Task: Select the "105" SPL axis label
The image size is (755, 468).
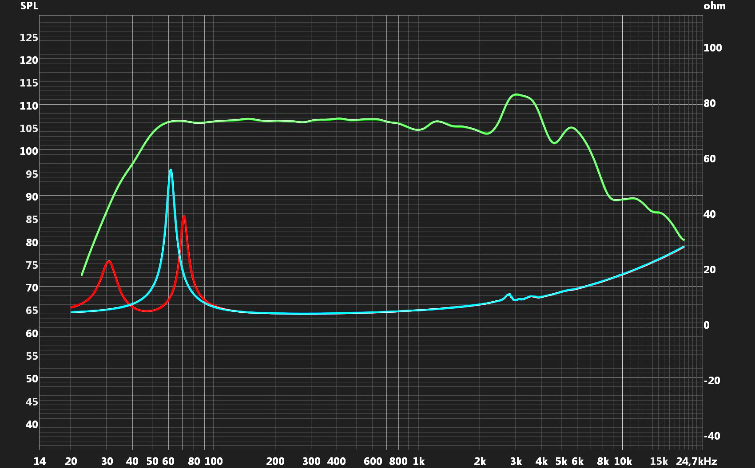Action: click(x=29, y=129)
